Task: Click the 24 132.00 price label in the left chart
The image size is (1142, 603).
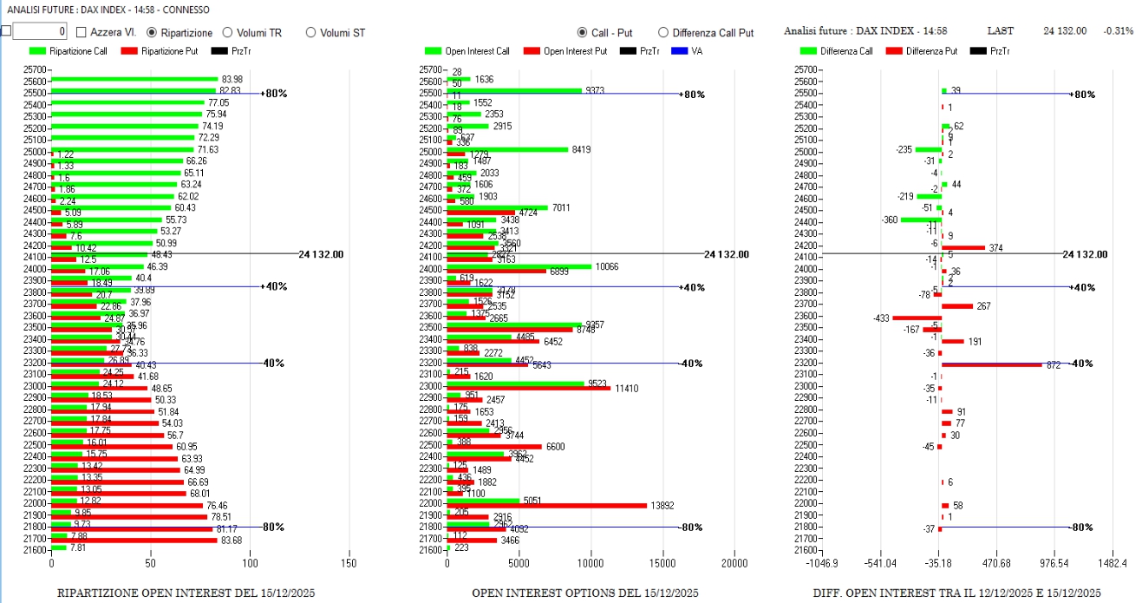Action: tap(321, 254)
